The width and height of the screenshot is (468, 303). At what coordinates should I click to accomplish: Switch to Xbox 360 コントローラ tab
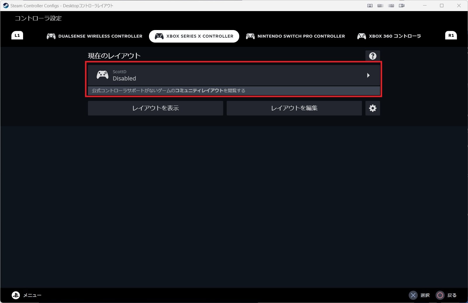pyautogui.click(x=389, y=36)
